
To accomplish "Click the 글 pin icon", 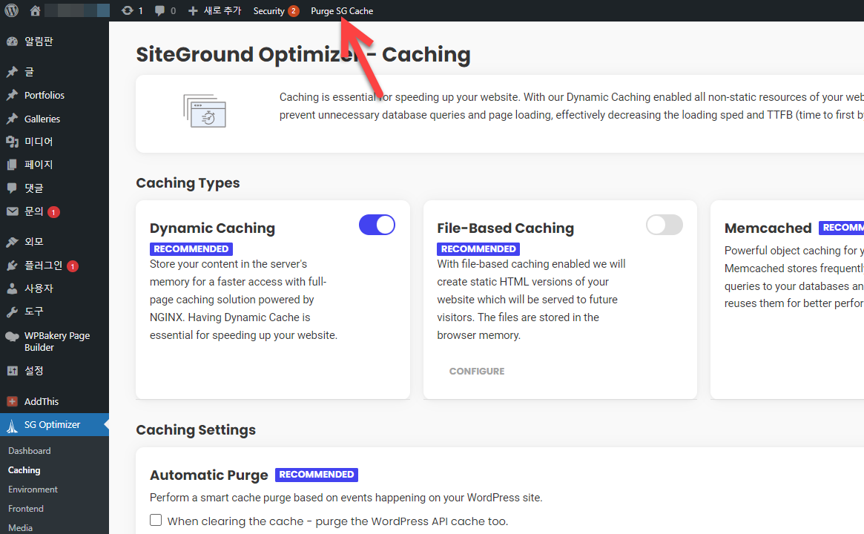I will 12,72.
